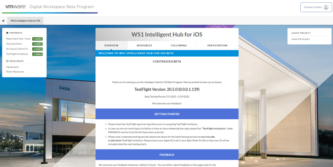This screenshot has height=167, width=333.
Task: Open the Thomas Cheng account menu
Action: [316, 7]
